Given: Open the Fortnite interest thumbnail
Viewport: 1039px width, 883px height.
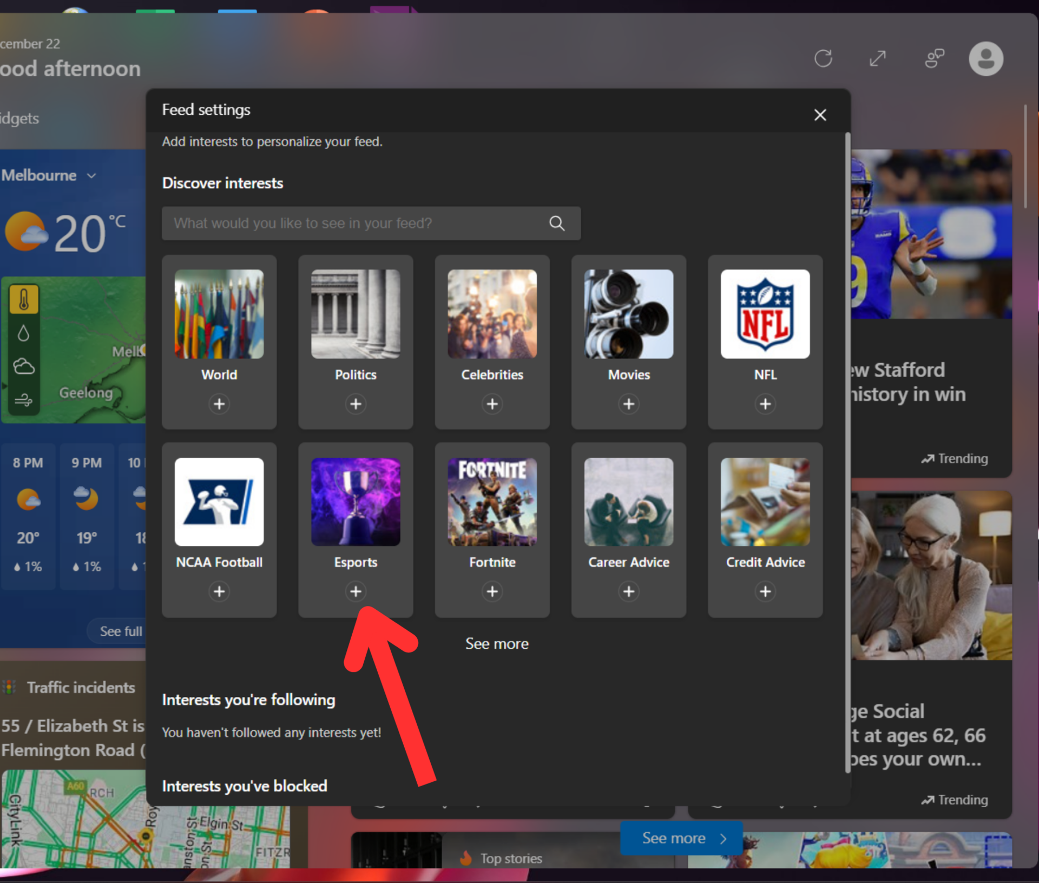Looking at the screenshot, I should (492, 502).
